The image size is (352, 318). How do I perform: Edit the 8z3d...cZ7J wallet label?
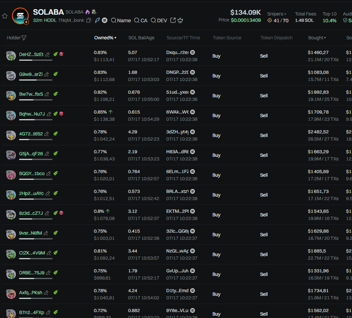48,213
